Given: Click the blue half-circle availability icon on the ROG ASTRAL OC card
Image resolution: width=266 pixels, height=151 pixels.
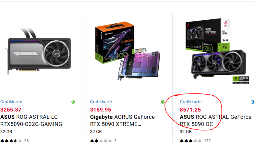Looking at the screenshot, I should point(252,102).
